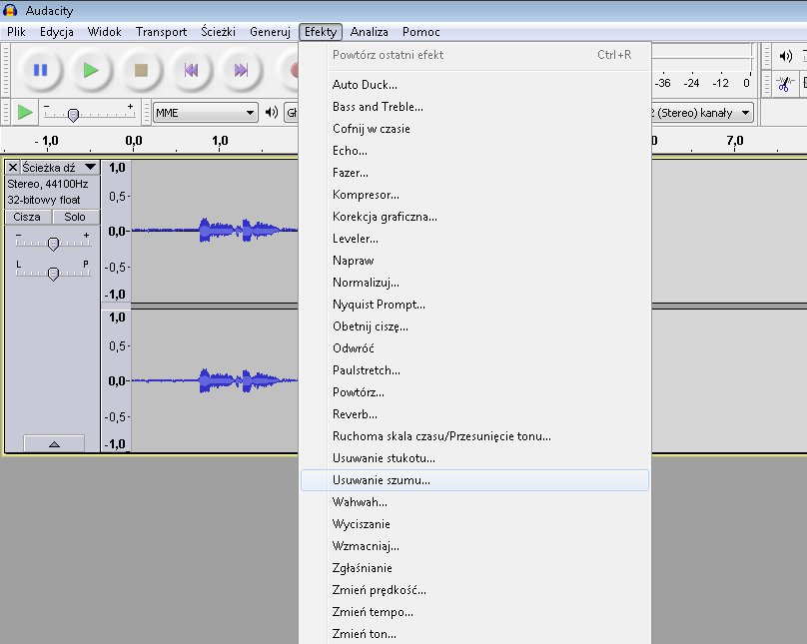Choose Ruchoma skala czasu/Przesunięcie tonu...
The image size is (807, 644).
[x=474, y=436]
